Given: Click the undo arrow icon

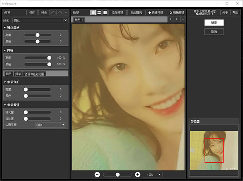Looking at the screenshot, I should (x=53, y=13).
